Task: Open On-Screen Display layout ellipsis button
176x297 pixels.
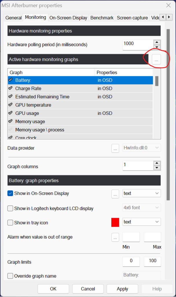Action: [x=115, y=194]
